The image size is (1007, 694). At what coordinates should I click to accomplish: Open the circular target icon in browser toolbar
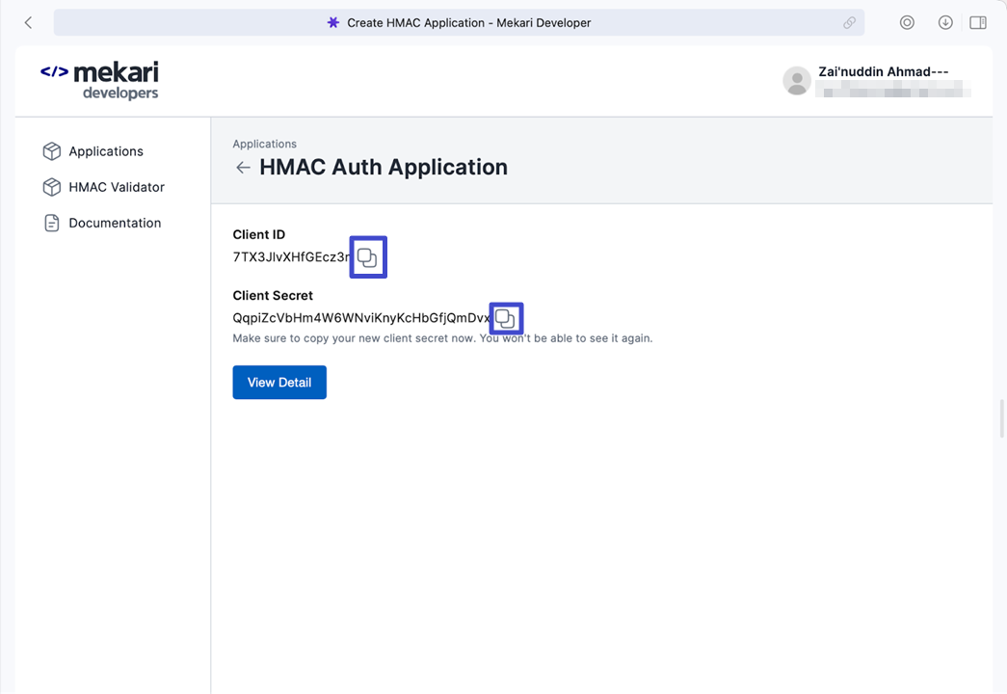907,23
